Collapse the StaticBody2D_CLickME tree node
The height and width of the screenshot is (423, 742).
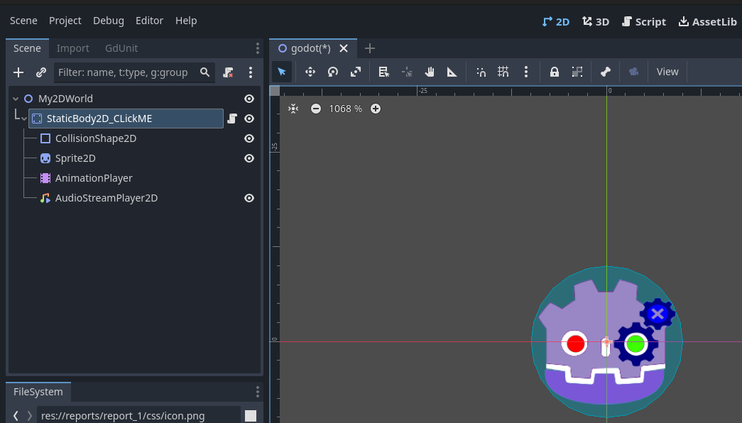[x=24, y=119]
